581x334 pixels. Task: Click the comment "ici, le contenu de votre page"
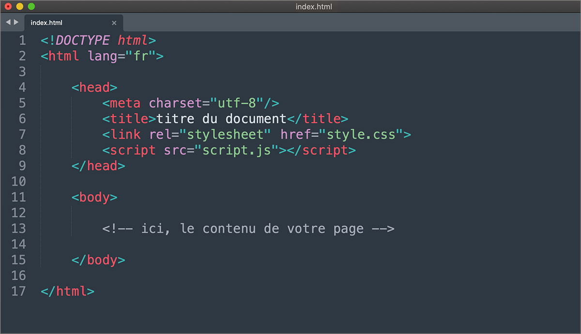[248, 228]
